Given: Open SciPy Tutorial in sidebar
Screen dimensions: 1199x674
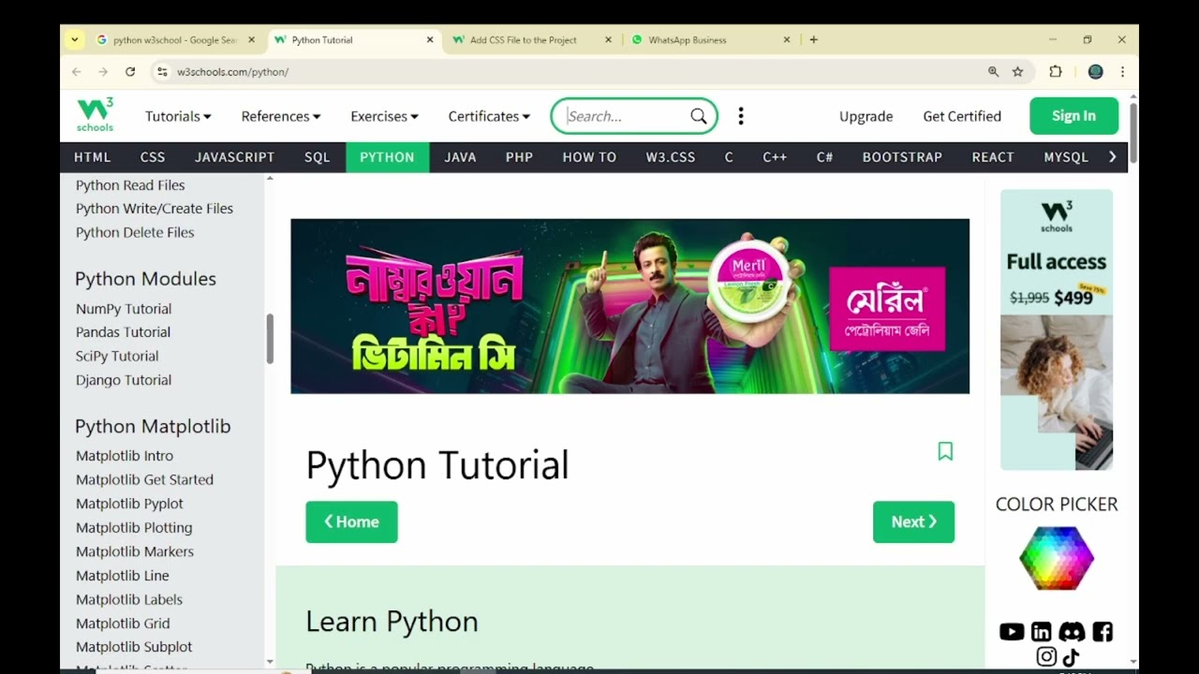Looking at the screenshot, I should click(x=117, y=357).
